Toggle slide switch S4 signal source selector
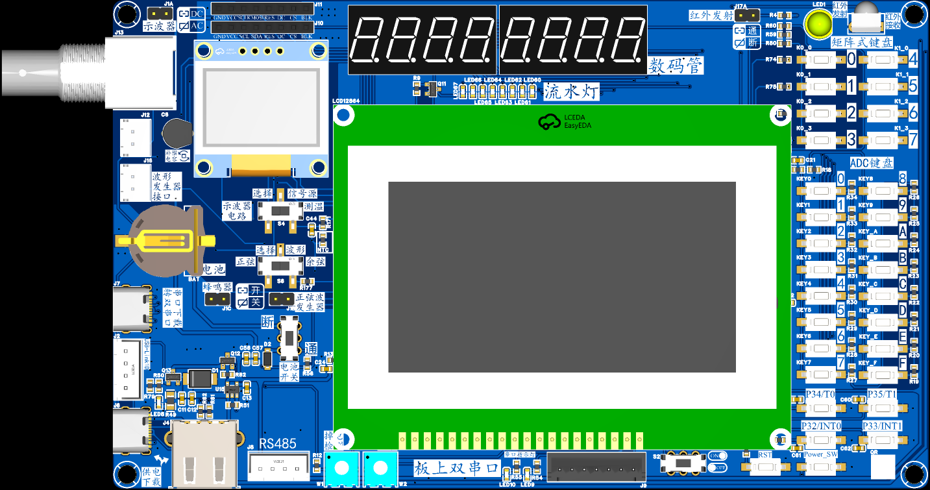The height and width of the screenshot is (490, 930). pos(280,211)
